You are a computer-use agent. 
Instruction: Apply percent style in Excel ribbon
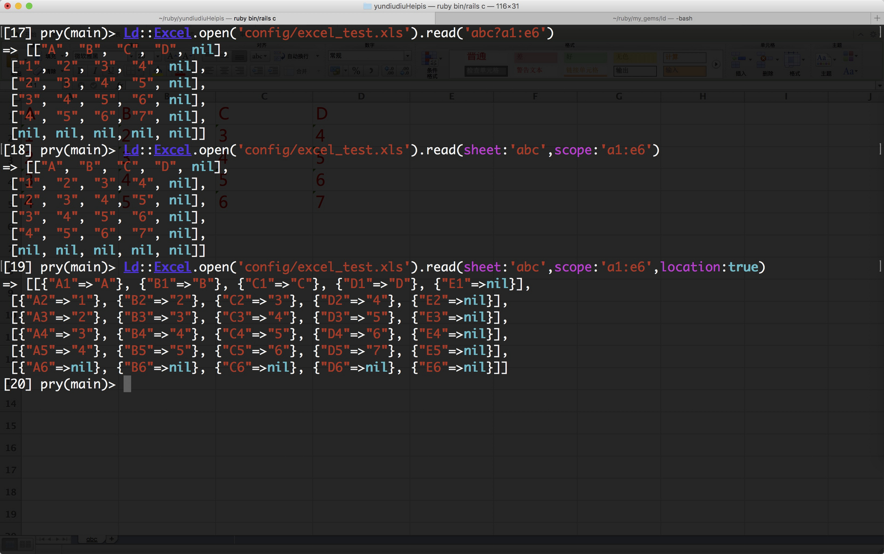point(356,70)
